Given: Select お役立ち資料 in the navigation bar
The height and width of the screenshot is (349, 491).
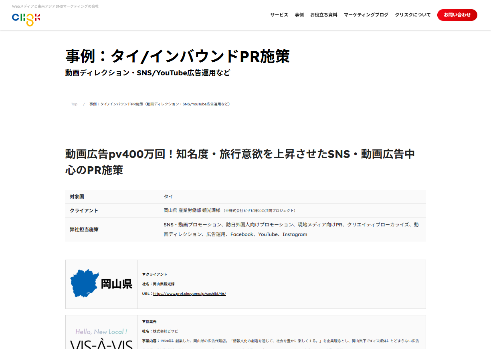Looking at the screenshot, I should pos(323,14).
